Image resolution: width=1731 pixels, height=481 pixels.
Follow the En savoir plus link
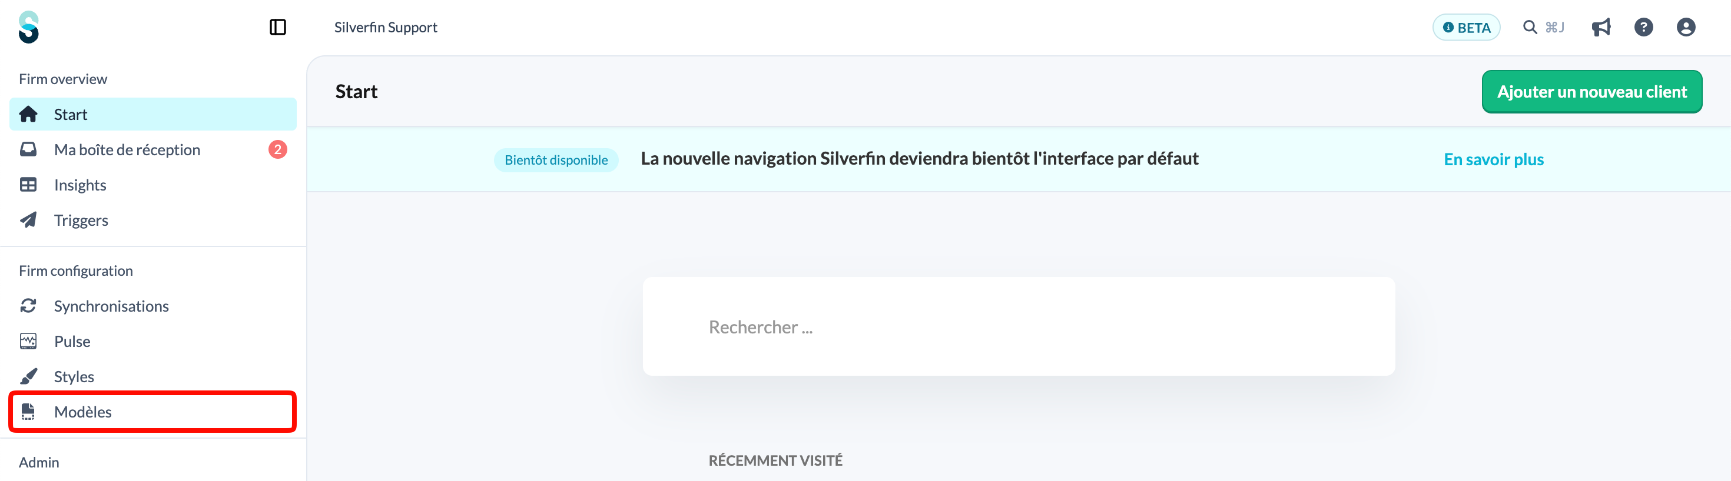(x=1494, y=160)
